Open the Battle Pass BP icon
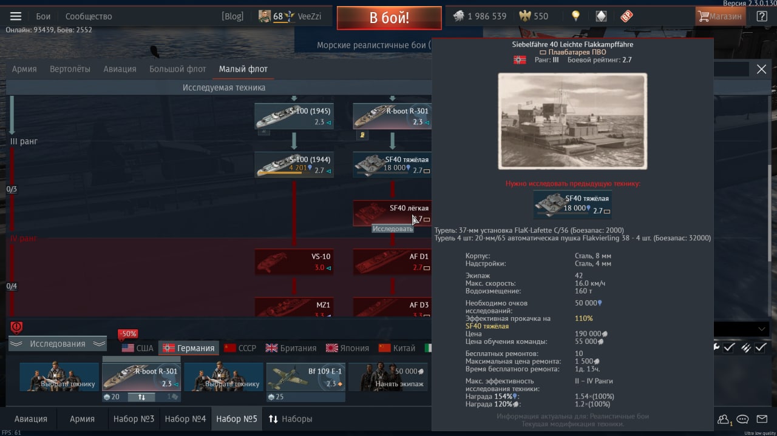777x436 pixels. (626, 16)
